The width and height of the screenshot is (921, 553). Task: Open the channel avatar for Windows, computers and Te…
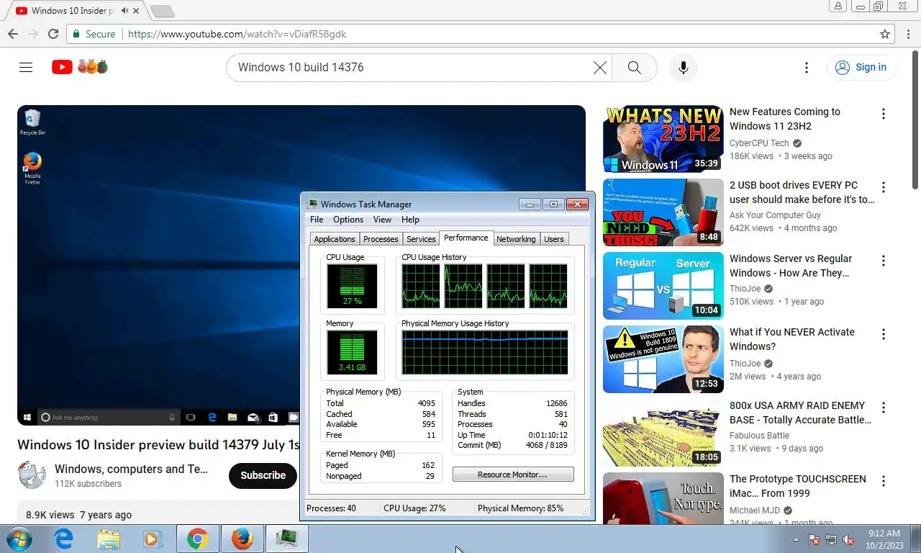(x=32, y=475)
